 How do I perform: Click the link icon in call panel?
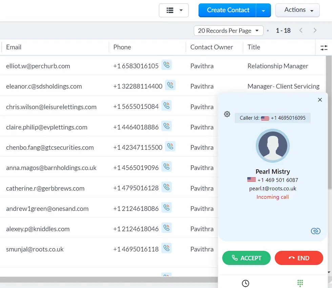coord(315,231)
